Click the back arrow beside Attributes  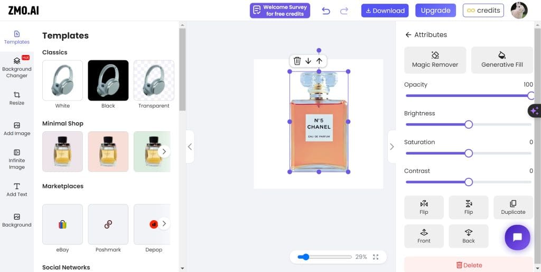408,34
